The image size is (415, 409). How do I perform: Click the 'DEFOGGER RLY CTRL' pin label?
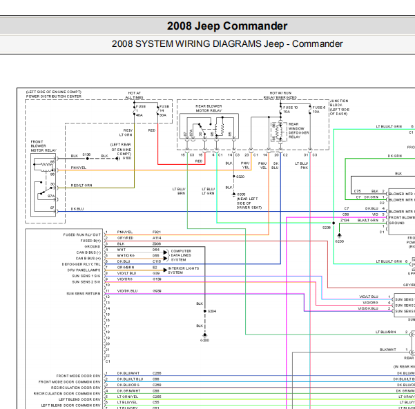click(x=81, y=264)
